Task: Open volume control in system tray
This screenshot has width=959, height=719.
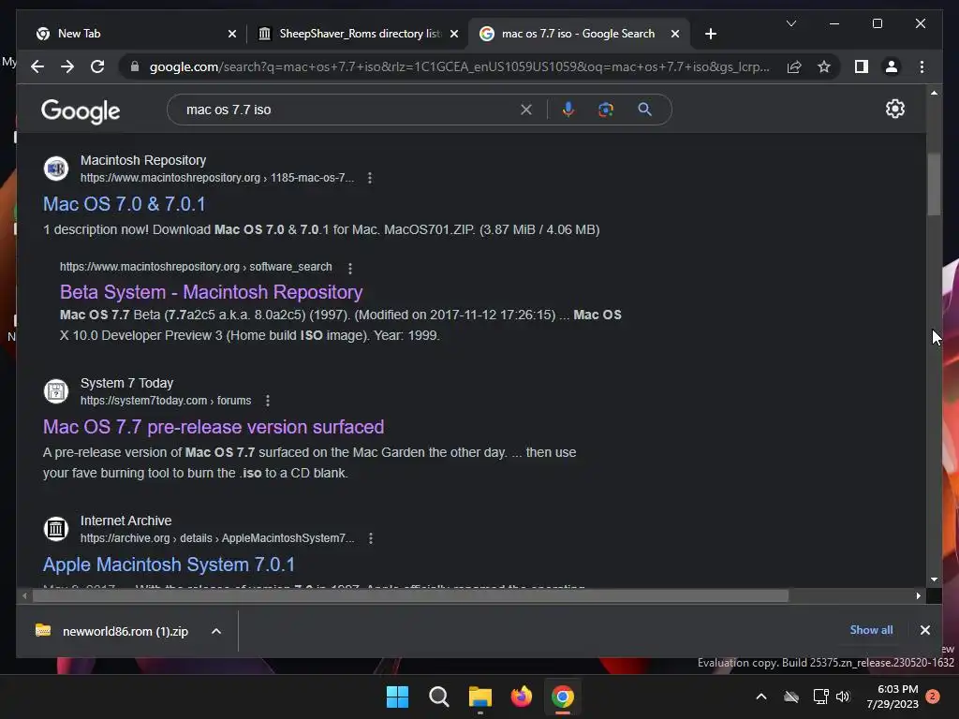Action: pyautogui.click(x=843, y=697)
